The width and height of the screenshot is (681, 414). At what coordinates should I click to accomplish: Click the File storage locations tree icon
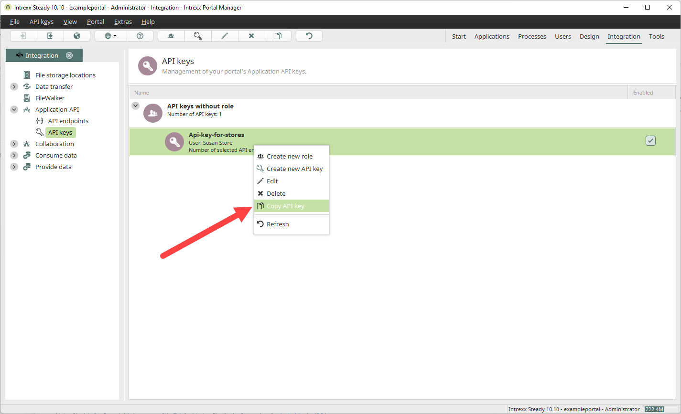click(x=27, y=75)
